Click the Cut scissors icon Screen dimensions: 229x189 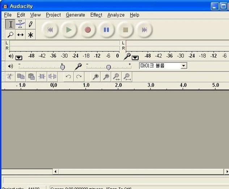tap(10, 77)
